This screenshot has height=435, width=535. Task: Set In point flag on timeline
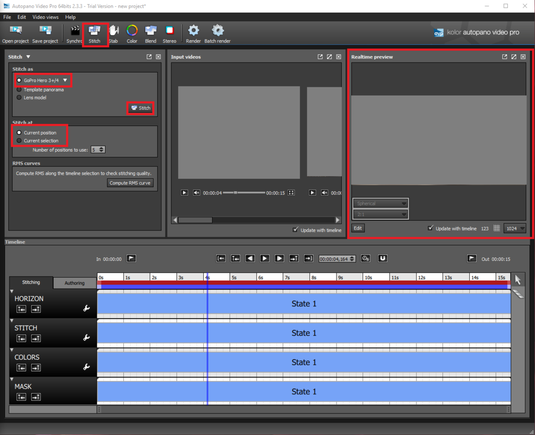(131, 258)
